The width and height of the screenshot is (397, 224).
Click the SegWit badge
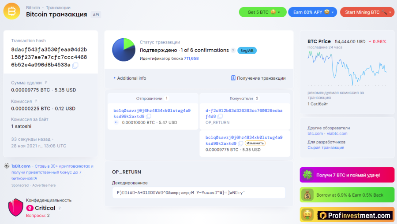pyautogui.click(x=247, y=51)
